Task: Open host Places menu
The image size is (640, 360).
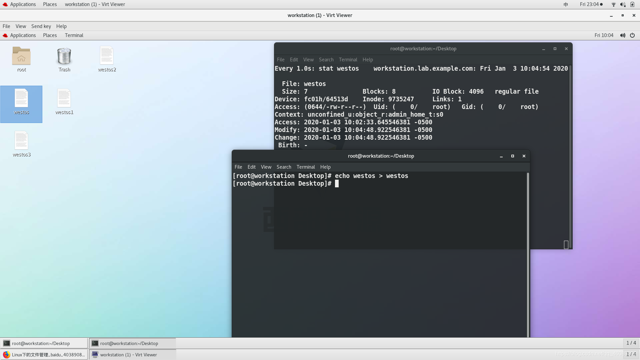Action: click(50, 4)
